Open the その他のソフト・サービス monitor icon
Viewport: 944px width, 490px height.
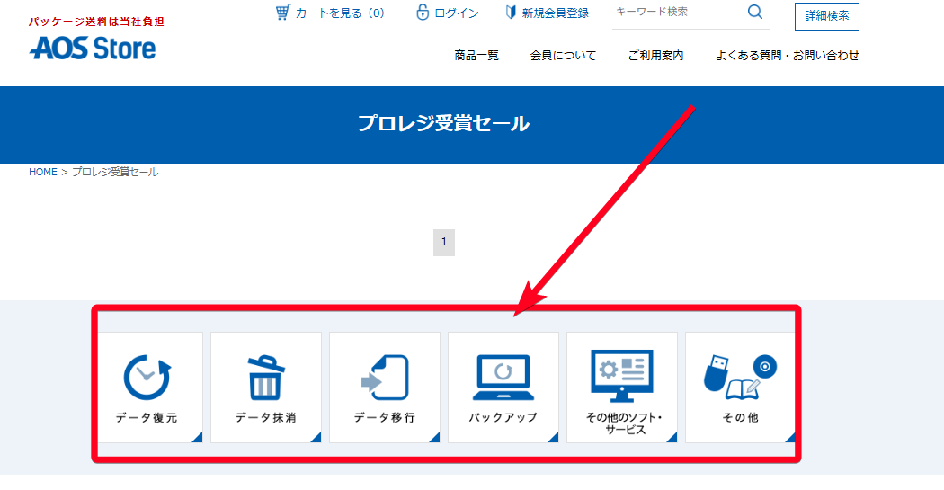622,376
